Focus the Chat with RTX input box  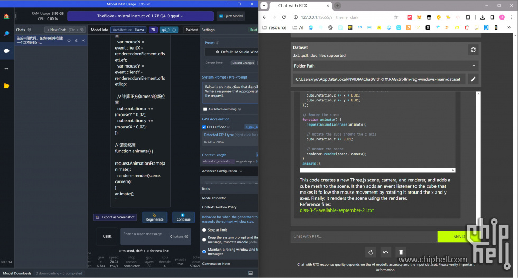click(364, 236)
